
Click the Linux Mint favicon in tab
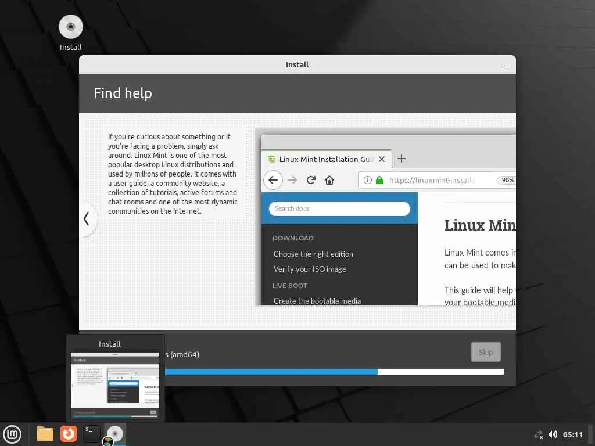271,159
